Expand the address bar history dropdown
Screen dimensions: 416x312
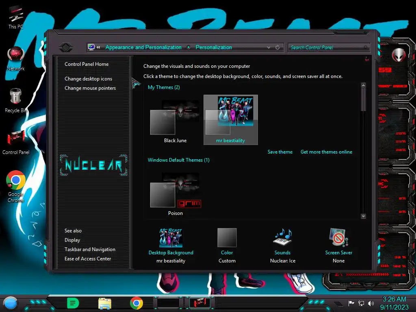[x=269, y=48]
